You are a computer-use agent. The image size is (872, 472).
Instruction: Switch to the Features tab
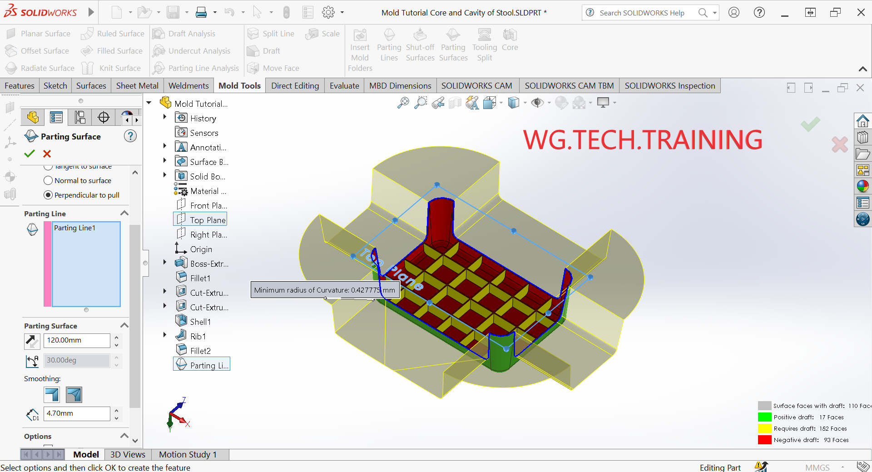click(20, 86)
